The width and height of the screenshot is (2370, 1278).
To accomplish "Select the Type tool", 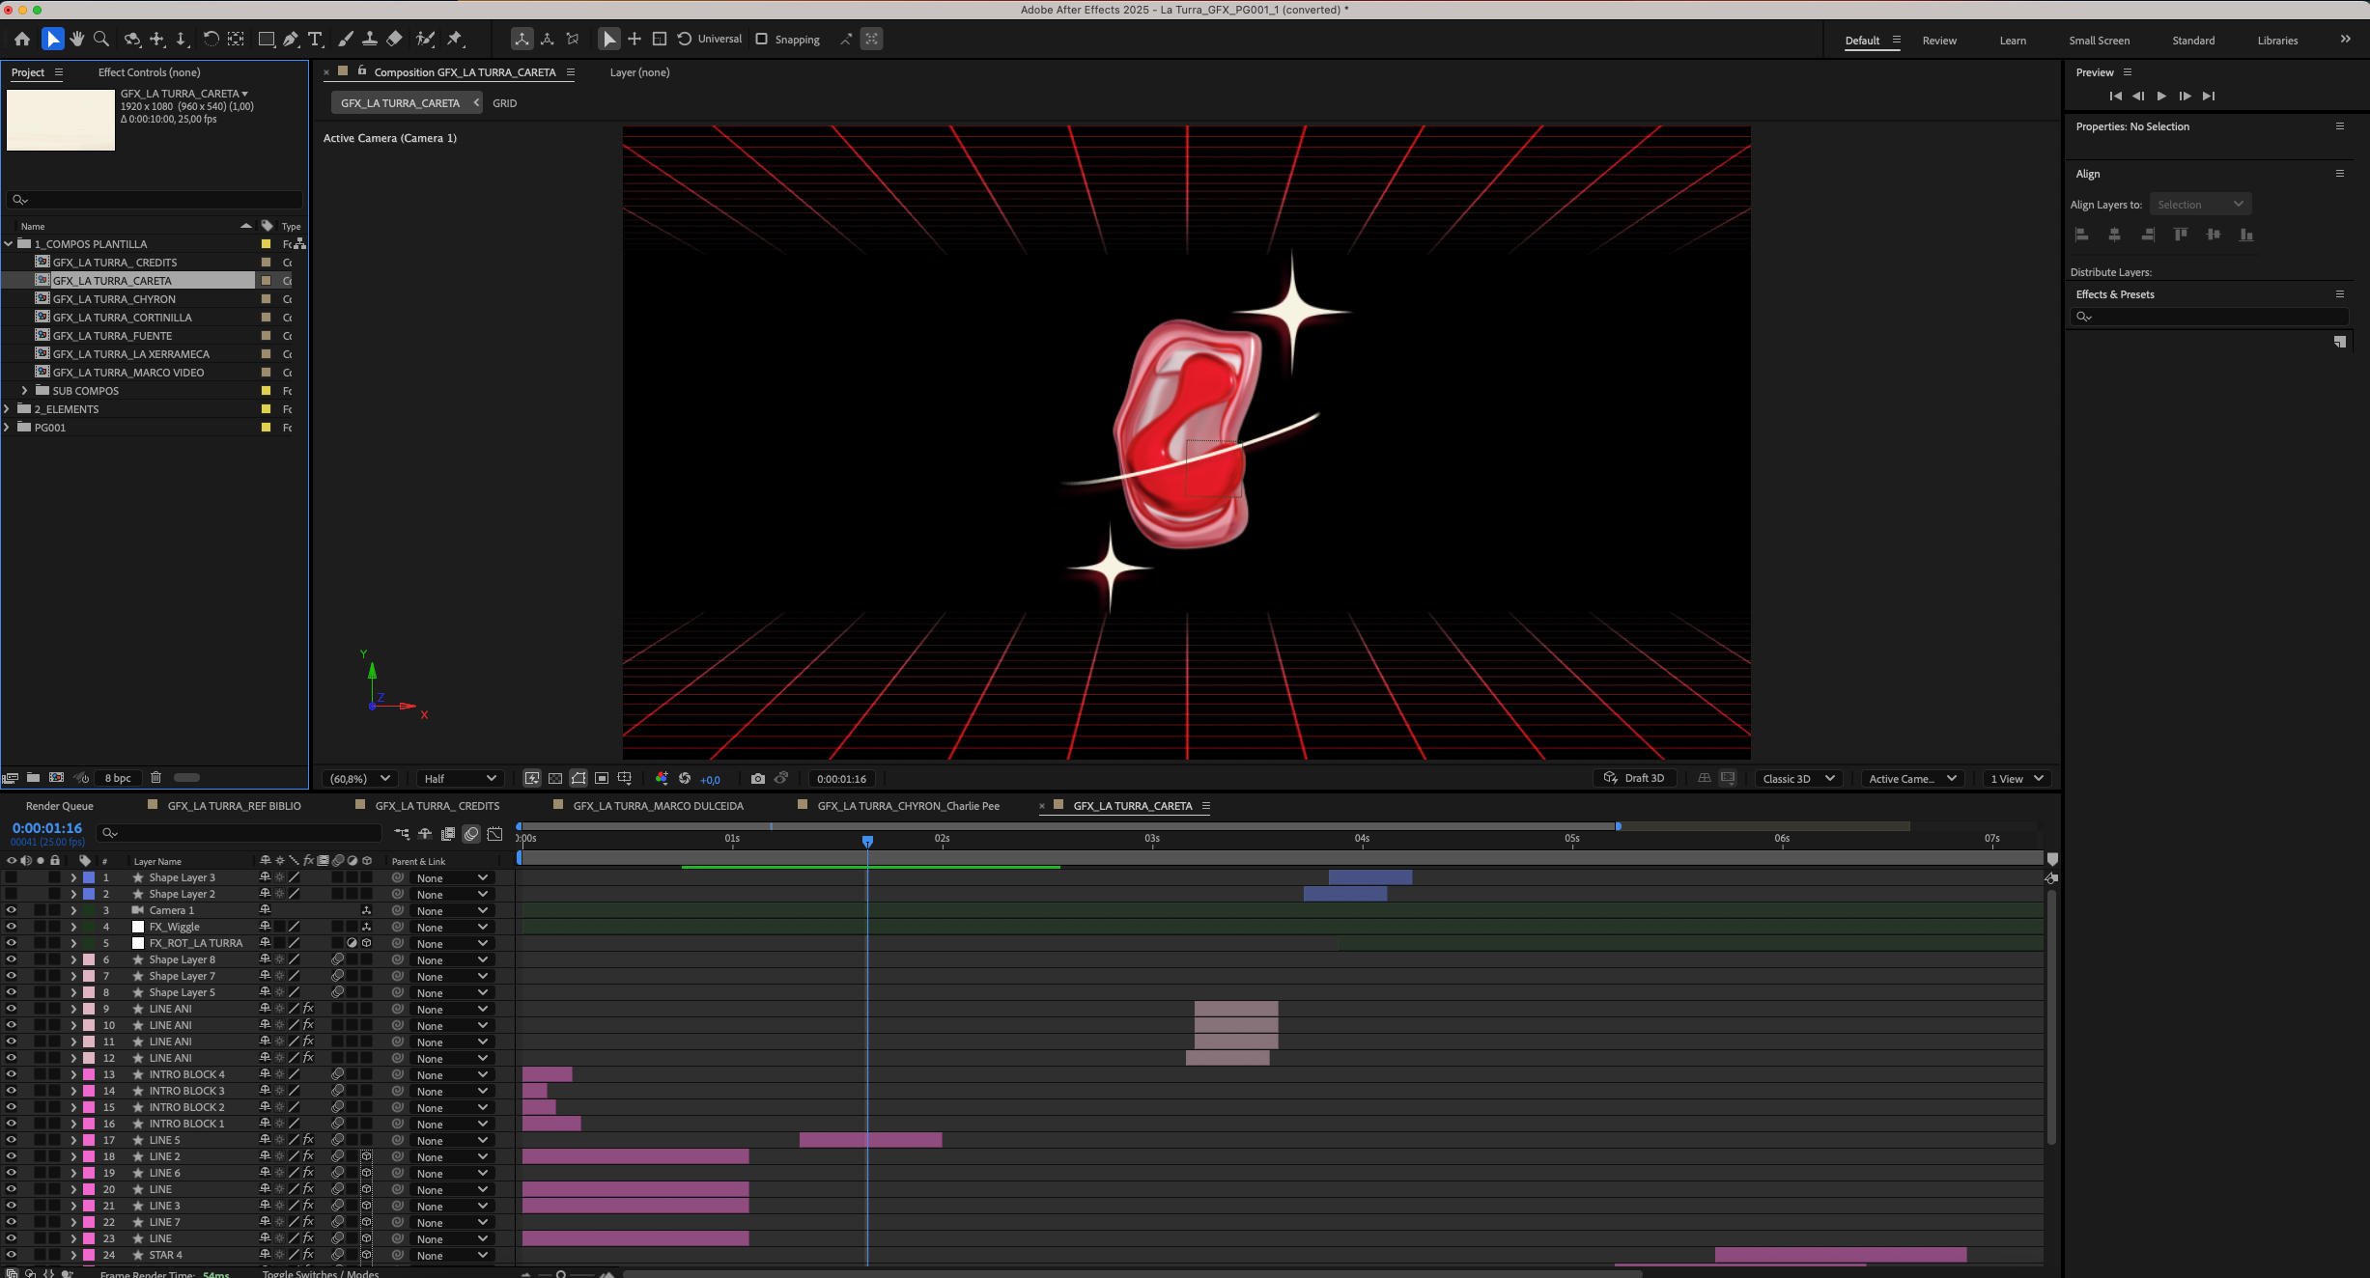I will [315, 39].
